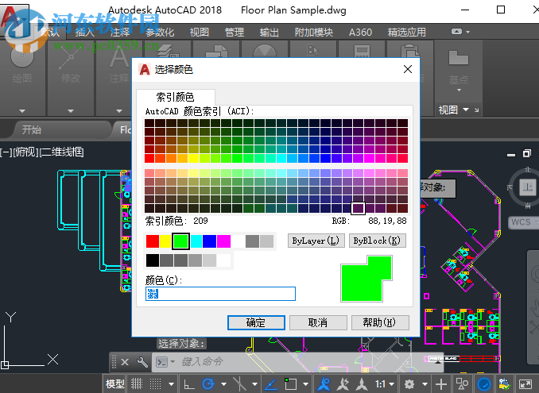Click the hardware acceleration circle icon
539x393 pixels.
click(484, 383)
